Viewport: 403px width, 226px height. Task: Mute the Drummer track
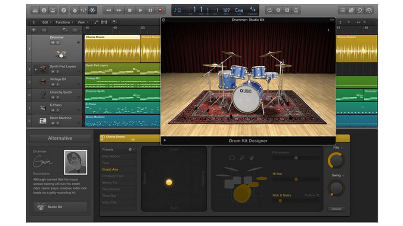click(53, 43)
